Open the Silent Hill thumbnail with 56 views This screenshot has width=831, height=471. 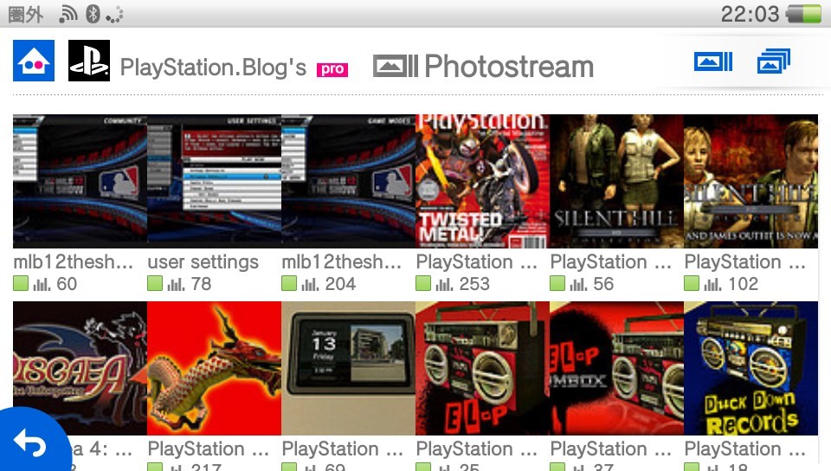[x=616, y=181]
